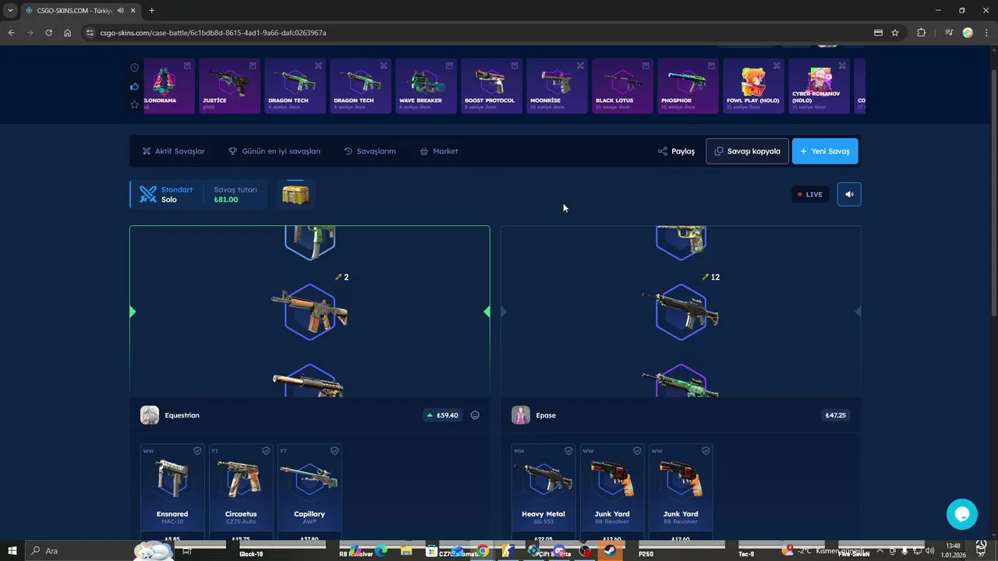This screenshot has width=998, height=561.
Task: Click the shield check icon on Ensnared card
Action: click(x=197, y=451)
